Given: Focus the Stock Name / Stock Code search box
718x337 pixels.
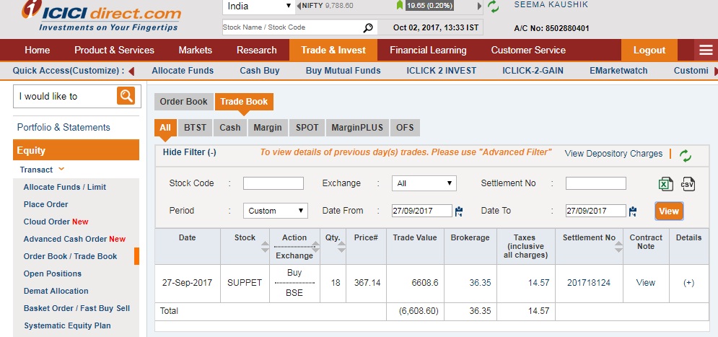Looking at the screenshot, I should click(x=293, y=27).
